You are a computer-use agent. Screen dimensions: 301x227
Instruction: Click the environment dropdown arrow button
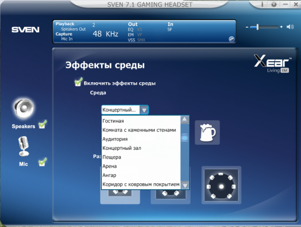(x=144, y=110)
